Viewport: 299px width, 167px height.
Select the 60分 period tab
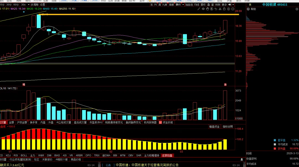[x=16, y=5]
